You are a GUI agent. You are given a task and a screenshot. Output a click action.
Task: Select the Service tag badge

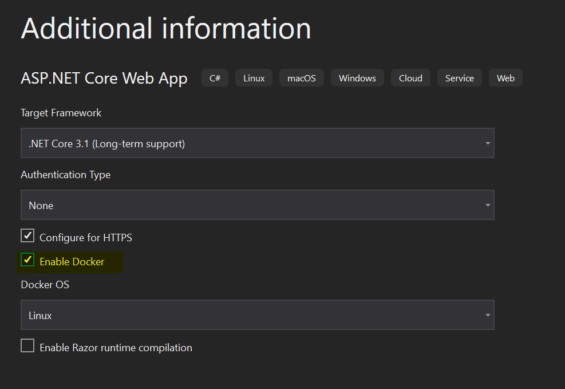pos(459,78)
